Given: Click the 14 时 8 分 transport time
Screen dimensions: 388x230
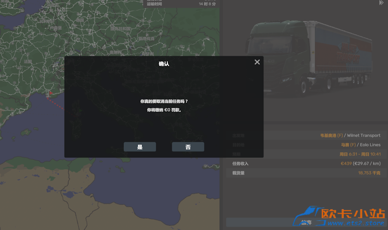Looking at the screenshot, I should [207, 4].
